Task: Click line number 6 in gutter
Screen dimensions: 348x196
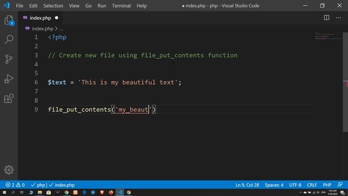Action: 36,82
